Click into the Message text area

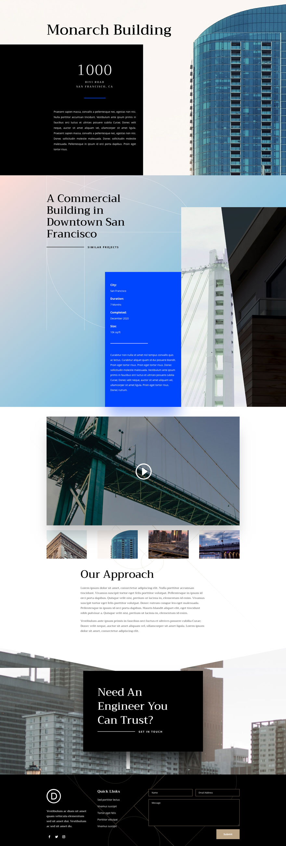pyautogui.click(x=194, y=812)
